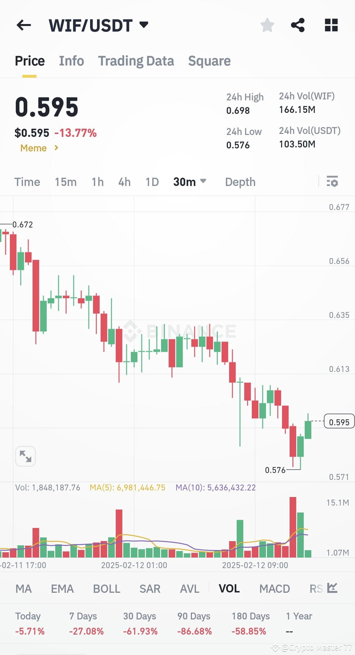Tap the 0.595 current price label
Image resolution: width=355 pixels, height=655 pixels.
pyautogui.click(x=339, y=421)
